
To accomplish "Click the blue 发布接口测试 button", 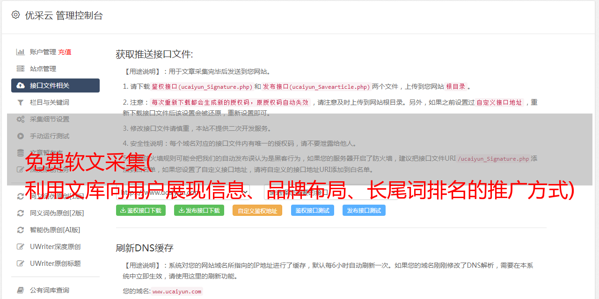I will 364,210.
